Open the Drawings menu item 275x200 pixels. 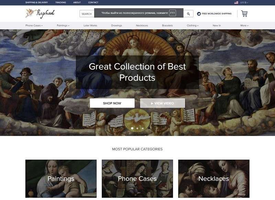pyautogui.click(x=117, y=26)
